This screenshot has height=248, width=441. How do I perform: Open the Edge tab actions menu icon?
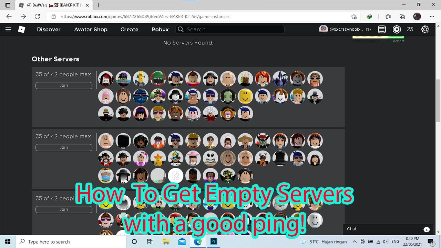point(8,5)
